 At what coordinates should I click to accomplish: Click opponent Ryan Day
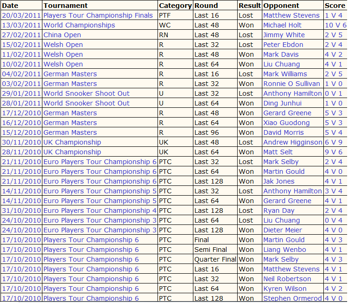click(x=279, y=211)
